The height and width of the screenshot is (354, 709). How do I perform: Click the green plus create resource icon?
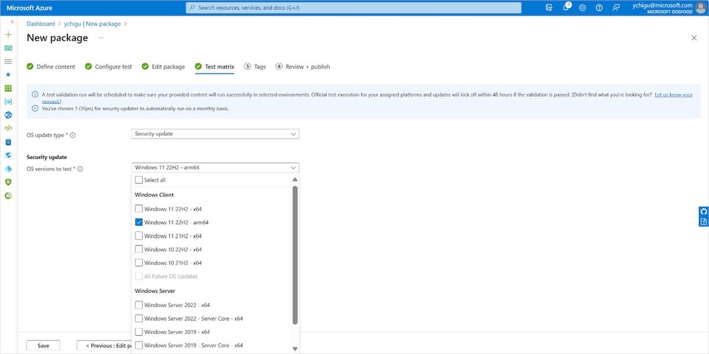pyautogui.click(x=8, y=35)
